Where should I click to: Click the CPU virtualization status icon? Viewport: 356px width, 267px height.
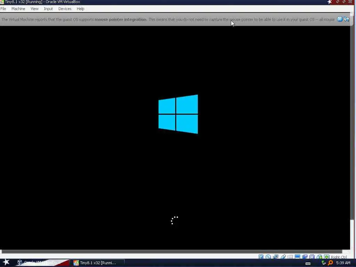click(x=312, y=257)
